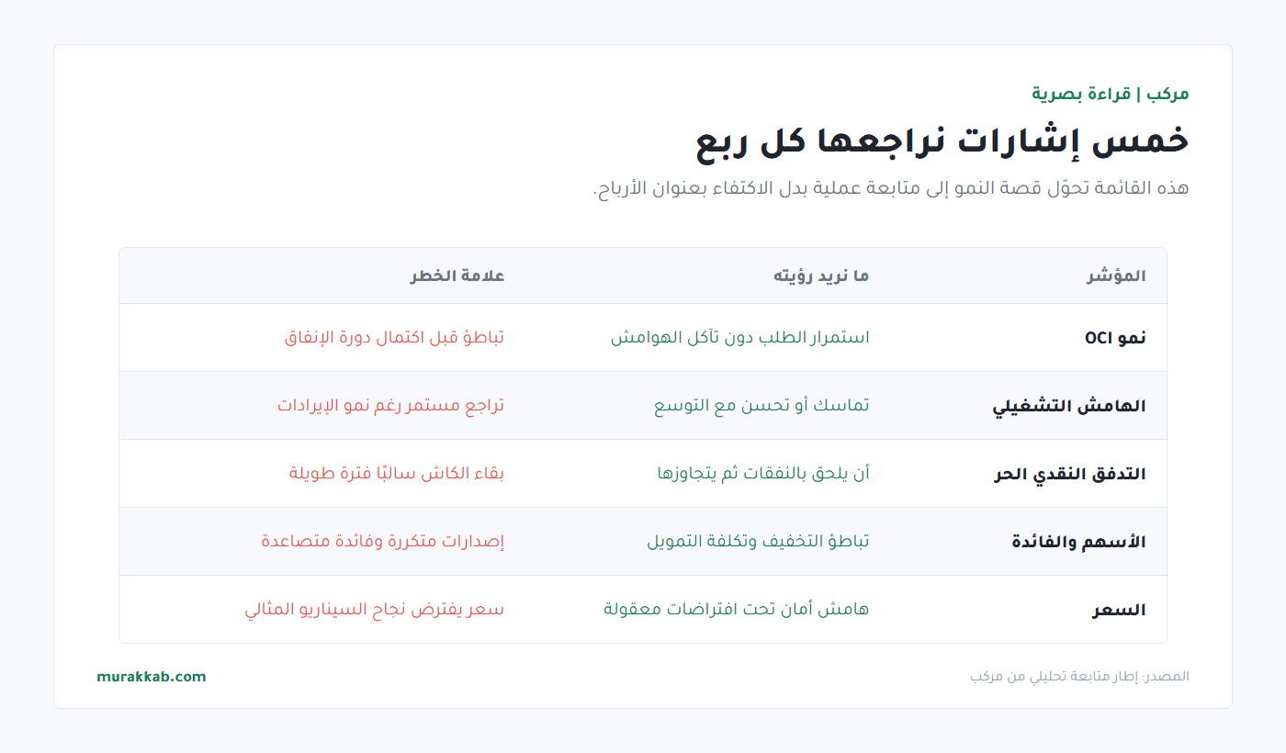Click the source note 'المصدر: إطار متابعة تحليلي من مركب'

pos(1079,677)
